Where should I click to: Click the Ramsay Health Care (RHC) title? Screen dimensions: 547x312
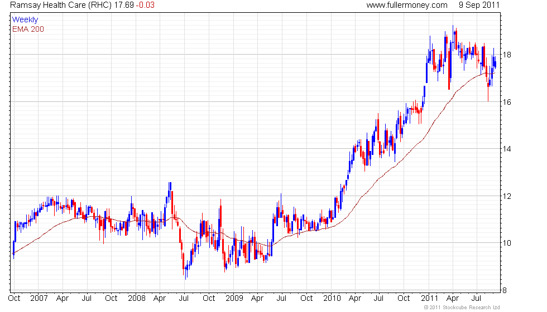[61, 5]
